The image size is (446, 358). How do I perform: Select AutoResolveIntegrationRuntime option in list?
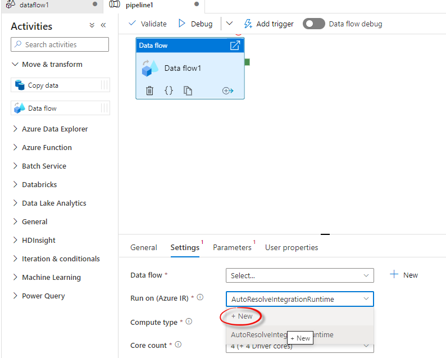click(x=300, y=334)
